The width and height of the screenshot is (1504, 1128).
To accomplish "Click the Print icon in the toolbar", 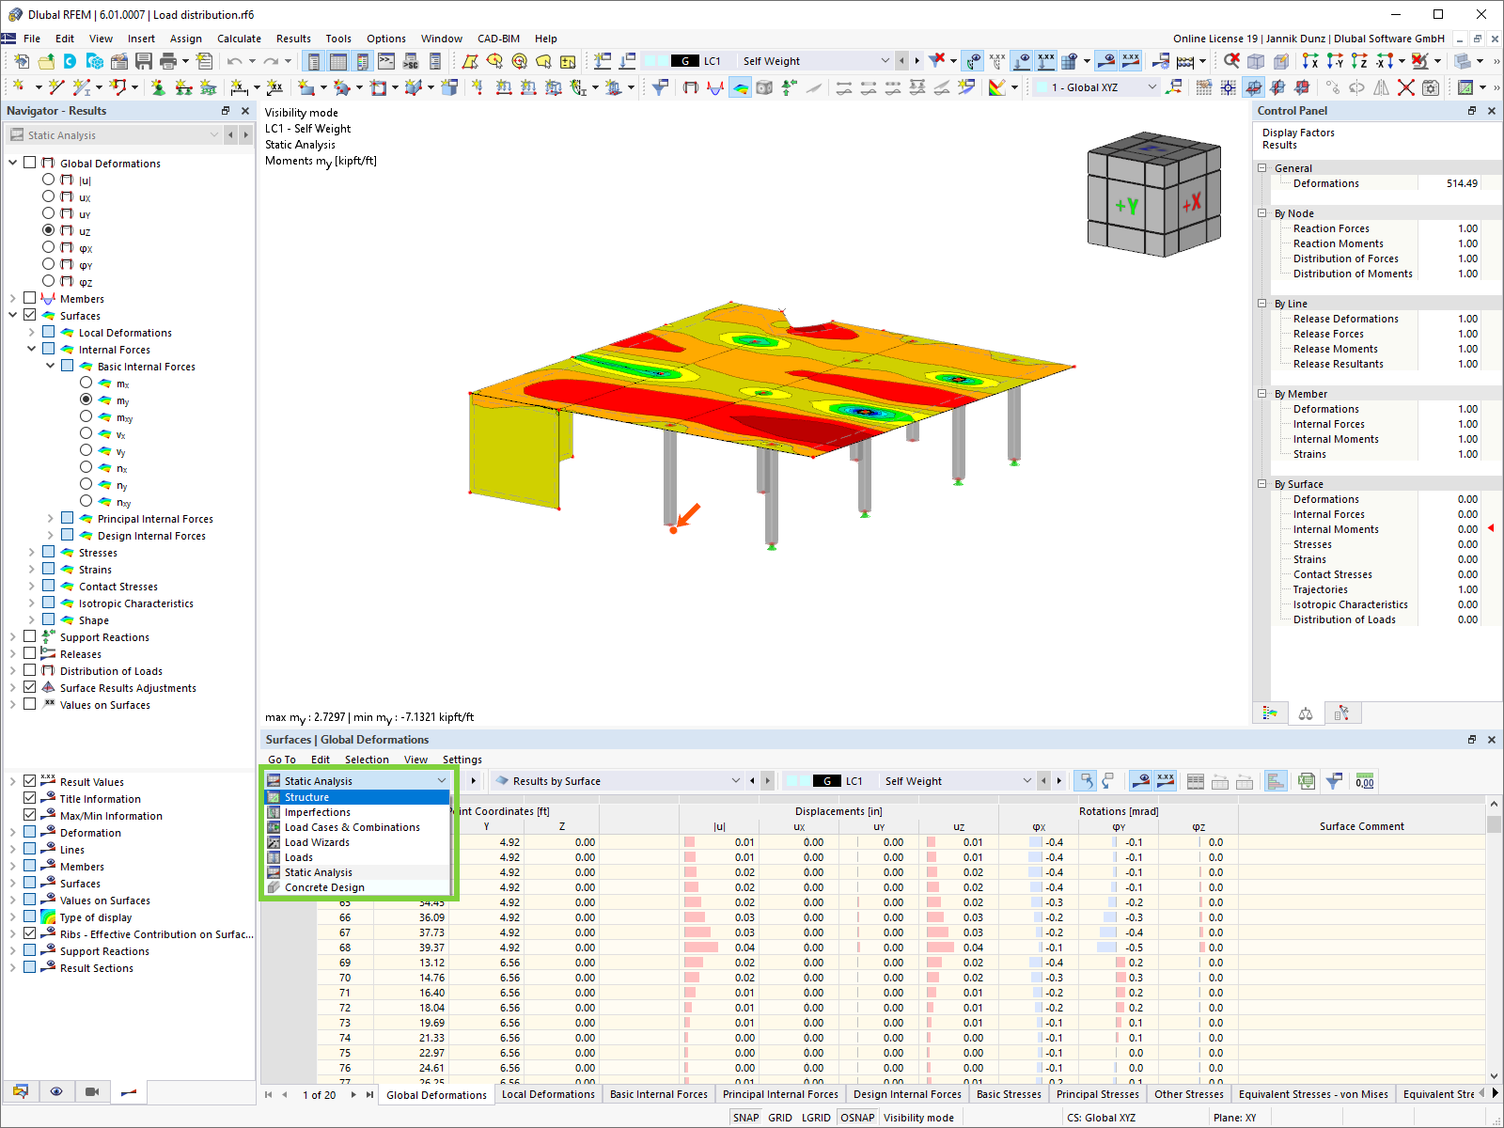I will [x=168, y=61].
